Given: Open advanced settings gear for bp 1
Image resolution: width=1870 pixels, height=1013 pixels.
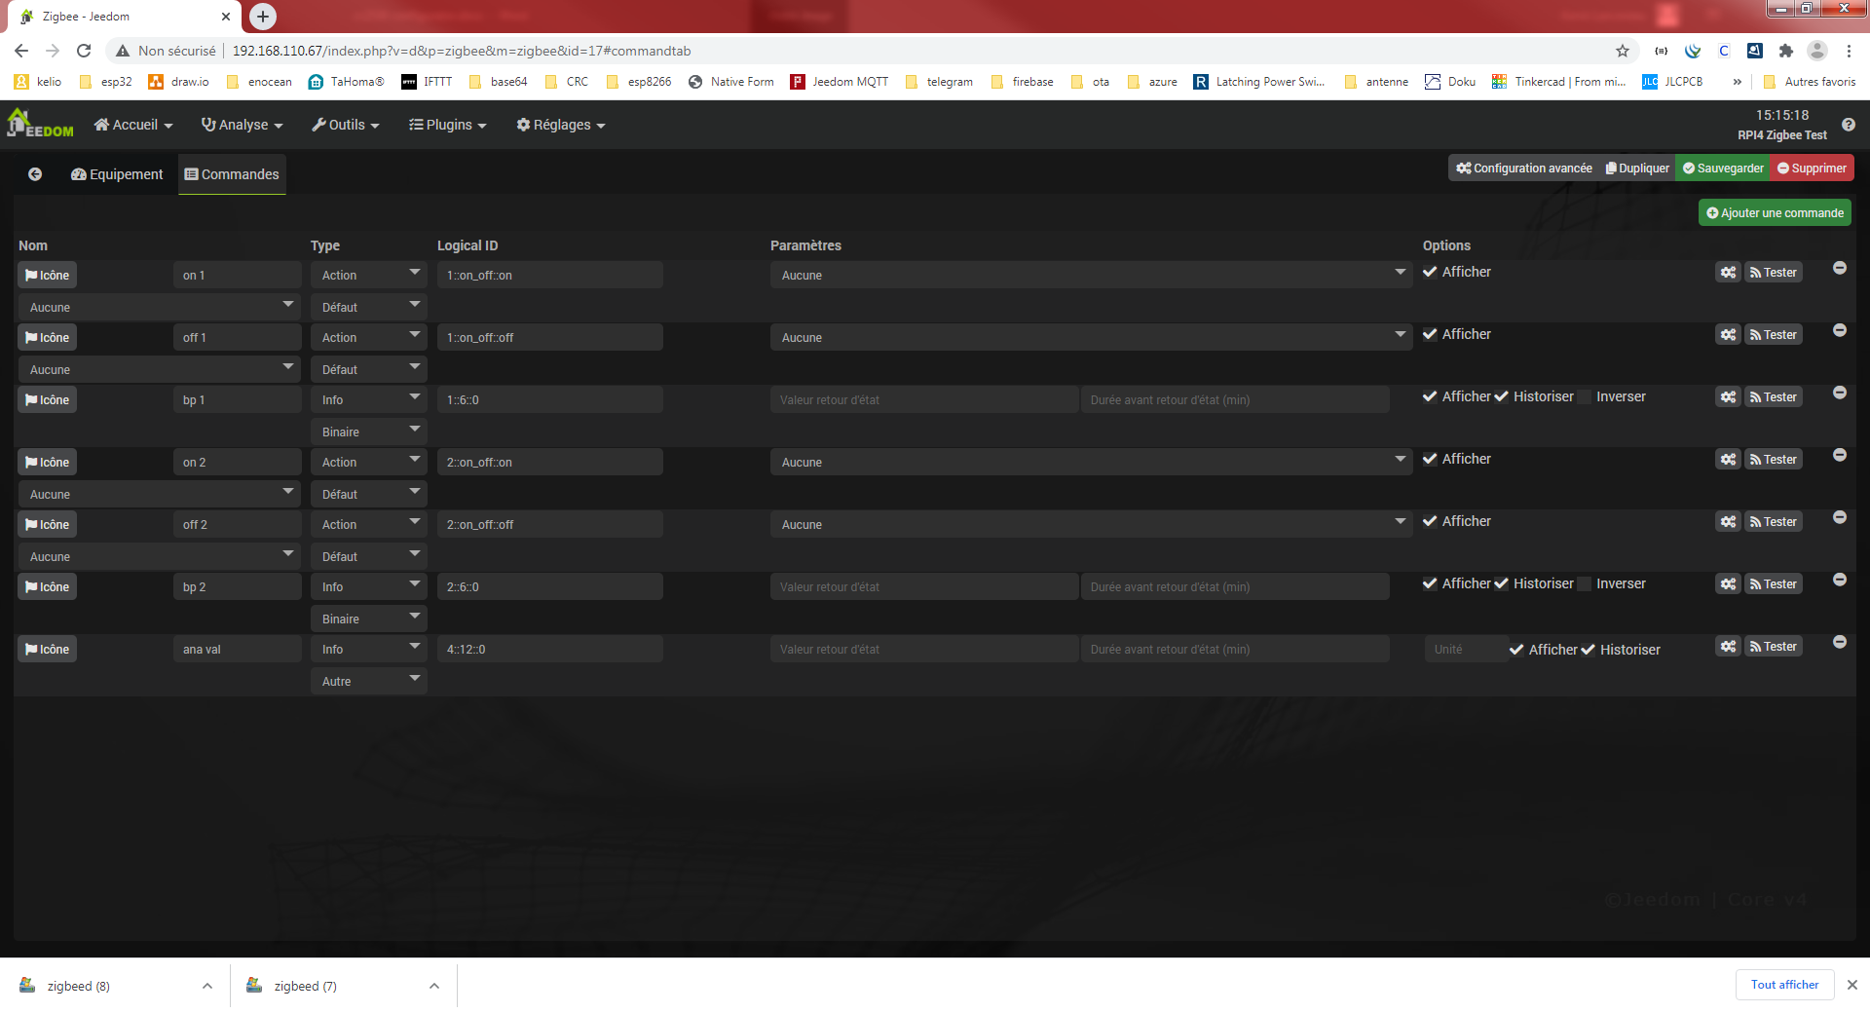Looking at the screenshot, I should pyautogui.click(x=1728, y=397).
